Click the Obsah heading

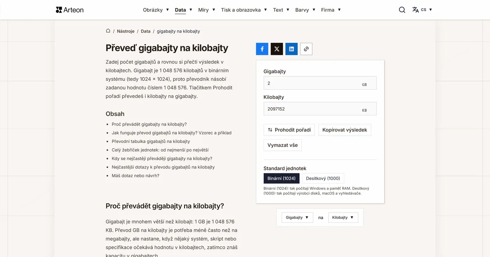115,114
